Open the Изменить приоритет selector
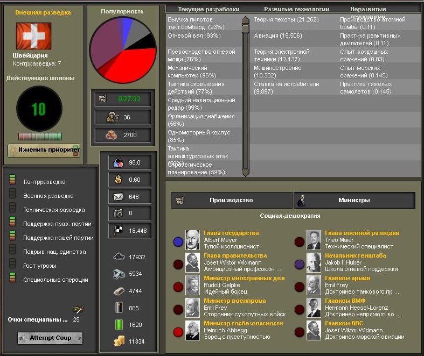424x356 pixels. 44,150
